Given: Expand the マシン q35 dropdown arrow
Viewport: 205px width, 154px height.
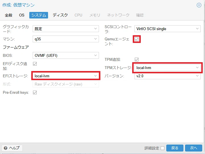Looking at the screenshot, I should pos(96,39).
